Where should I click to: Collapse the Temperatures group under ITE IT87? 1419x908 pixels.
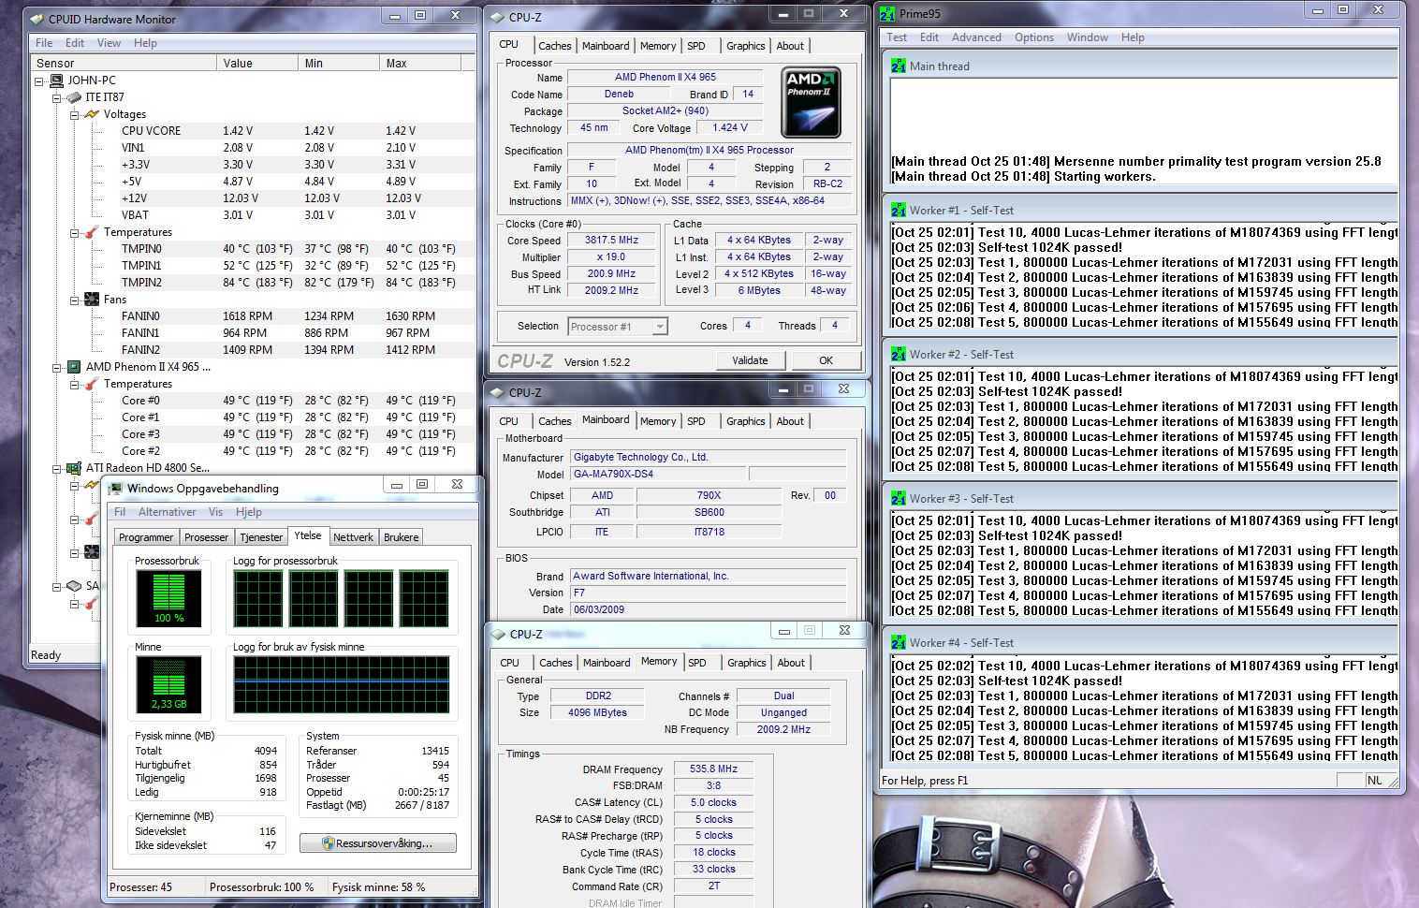(74, 233)
